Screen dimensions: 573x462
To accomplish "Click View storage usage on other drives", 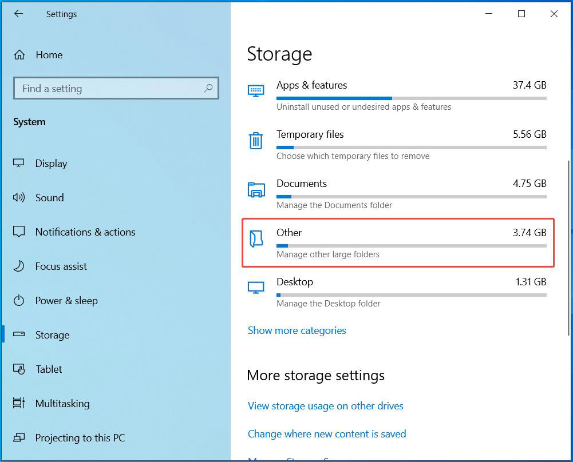I will pyautogui.click(x=325, y=406).
